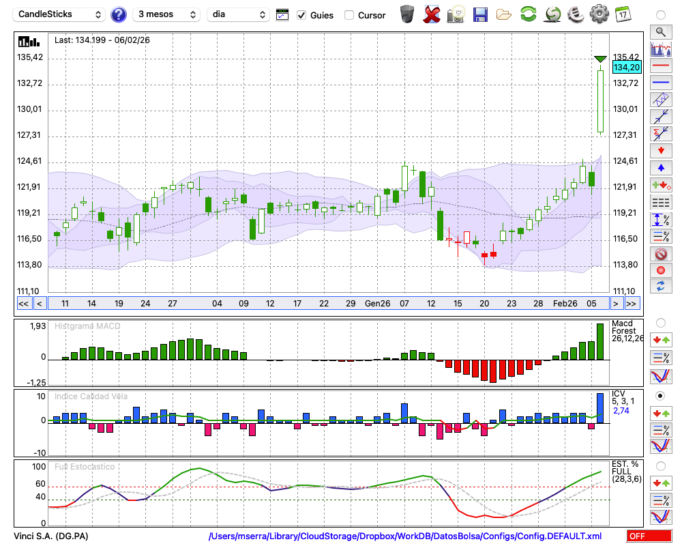The width and height of the screenshot is (682, 546).
Task: Expand the dia interval dropdown
Action: pyautogui.click(x=238, y=14)
